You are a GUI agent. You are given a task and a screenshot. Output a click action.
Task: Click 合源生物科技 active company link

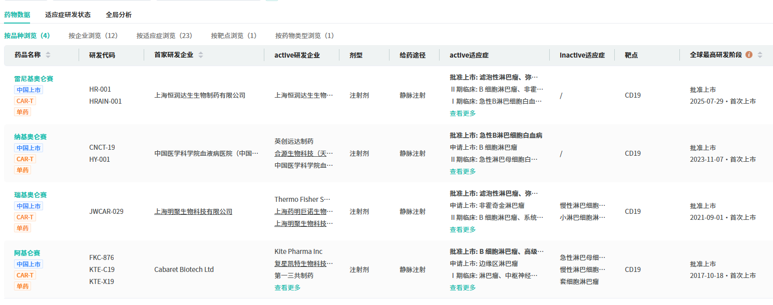tap(303, 153)
